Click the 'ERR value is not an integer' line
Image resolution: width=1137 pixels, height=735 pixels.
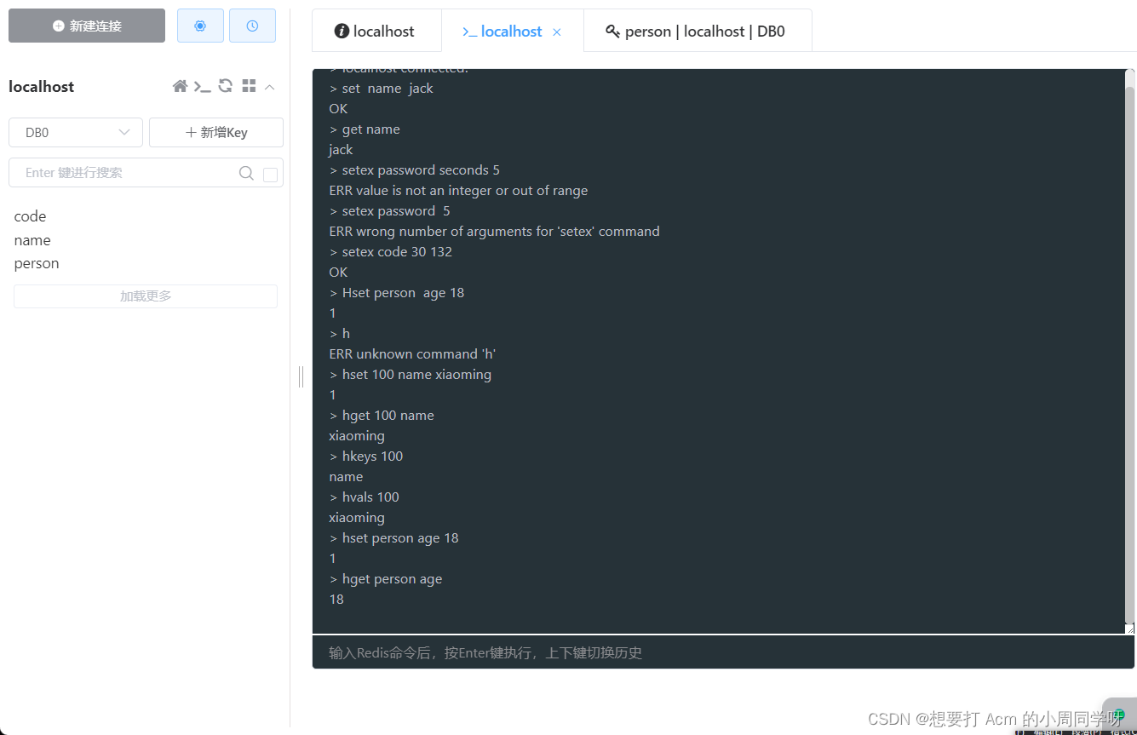point(458,191)
